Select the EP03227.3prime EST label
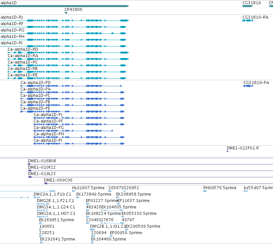The height and width of the screenshot is (244, 273). click(x=102, y=201)
